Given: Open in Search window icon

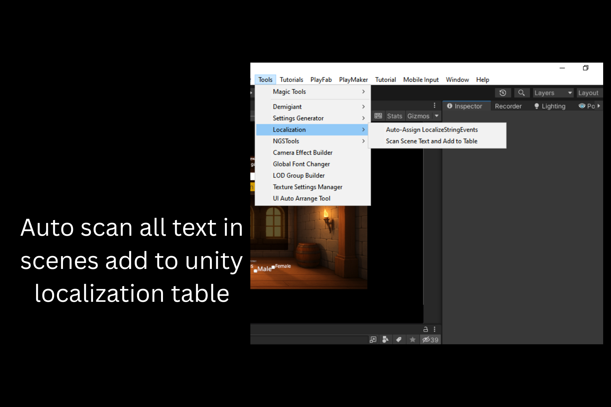Looking at the screenshot, I should coord(373,340).
